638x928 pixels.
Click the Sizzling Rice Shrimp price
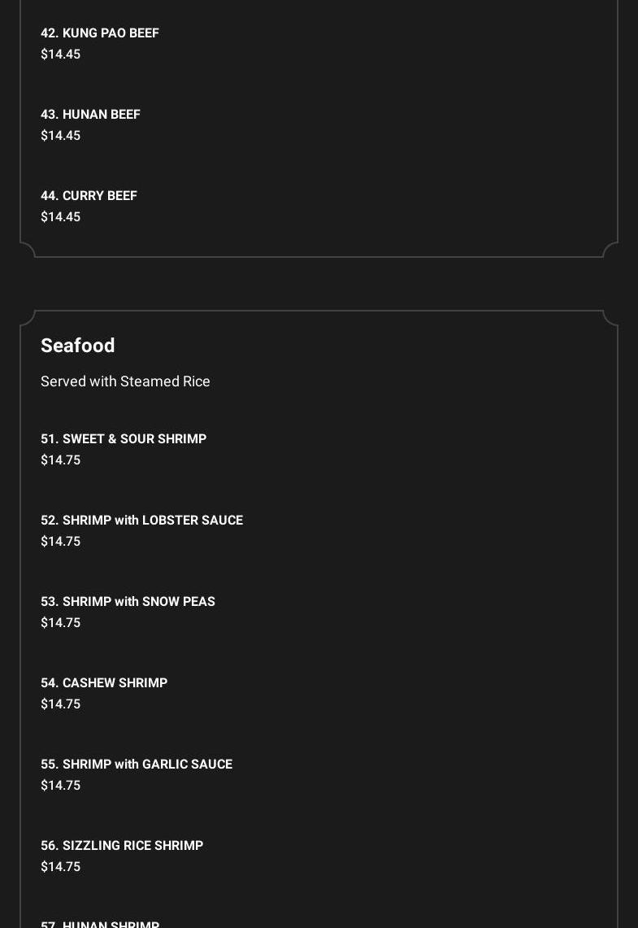pos(61,867)
